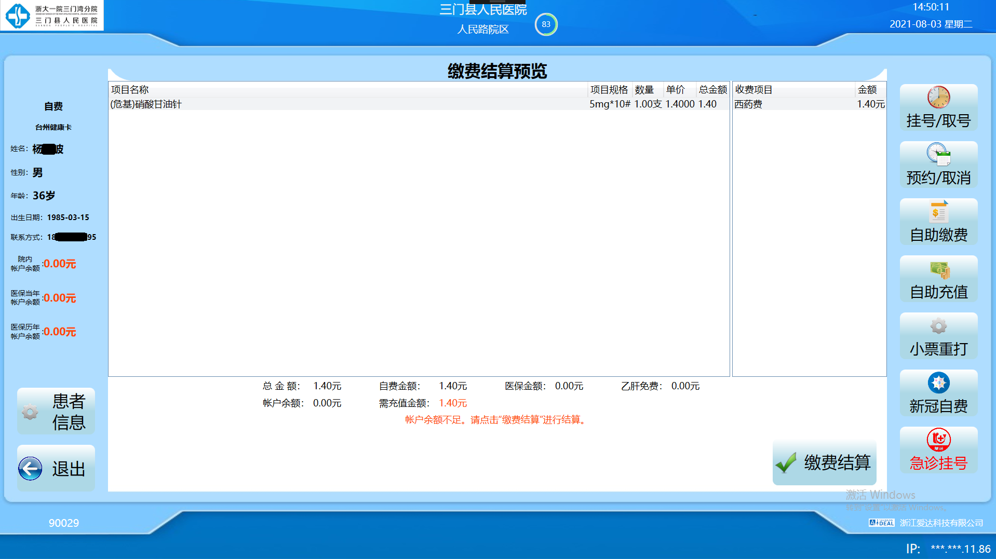Click the 总金额 column header
996x559 pixels.
tap(712, 90)
